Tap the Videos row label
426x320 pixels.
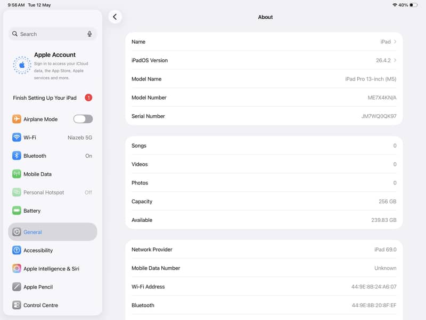coord(140,164)
